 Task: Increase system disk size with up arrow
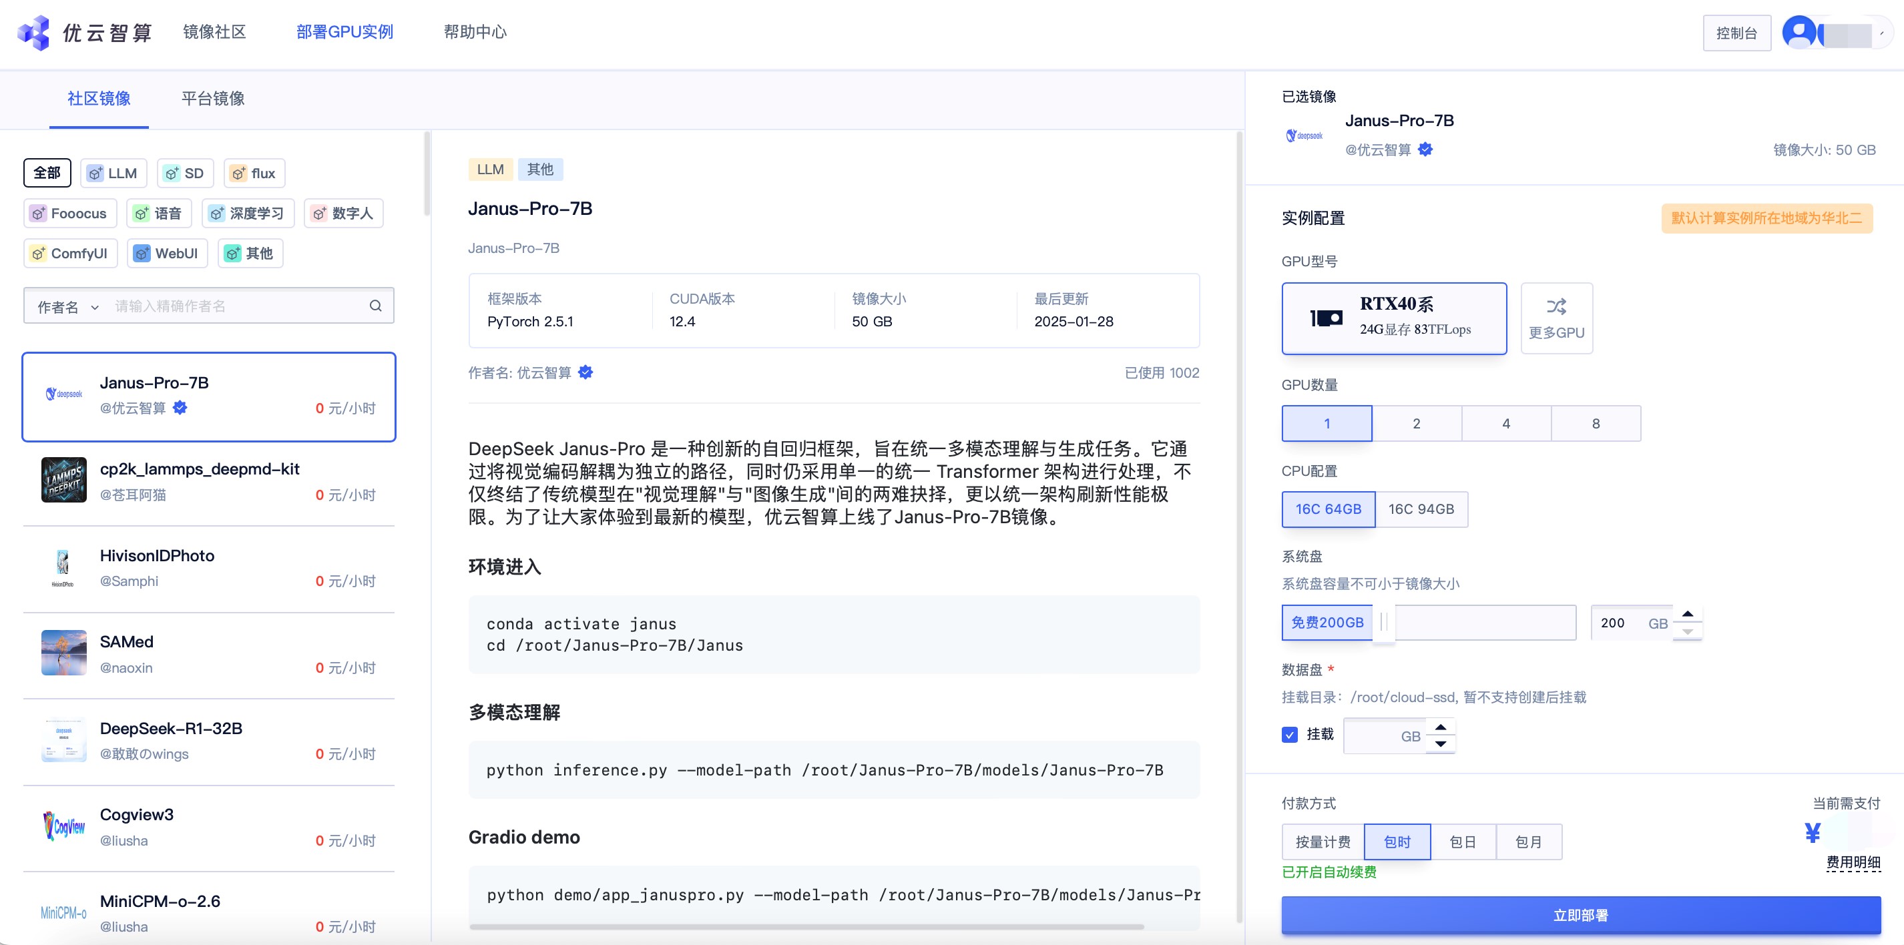1688,614
